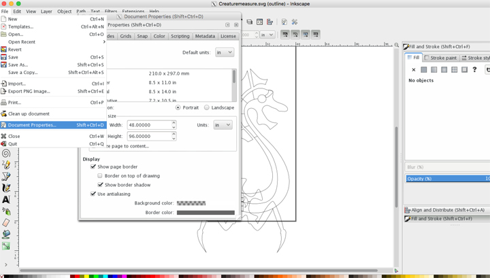Viewport: 490px width, 278px height.
Task: Select page size 210.0 x 297.0 mm
Action: pyautogui.click(x=169, y=73)
